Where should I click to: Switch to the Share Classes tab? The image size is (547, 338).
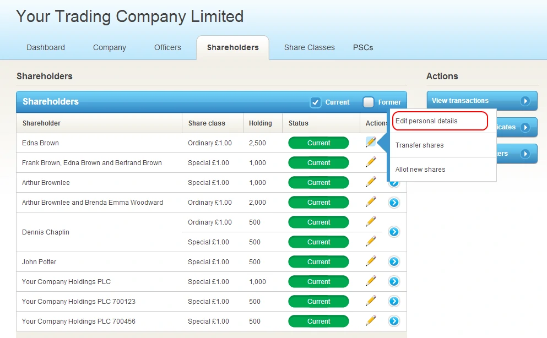click(309, 47)
